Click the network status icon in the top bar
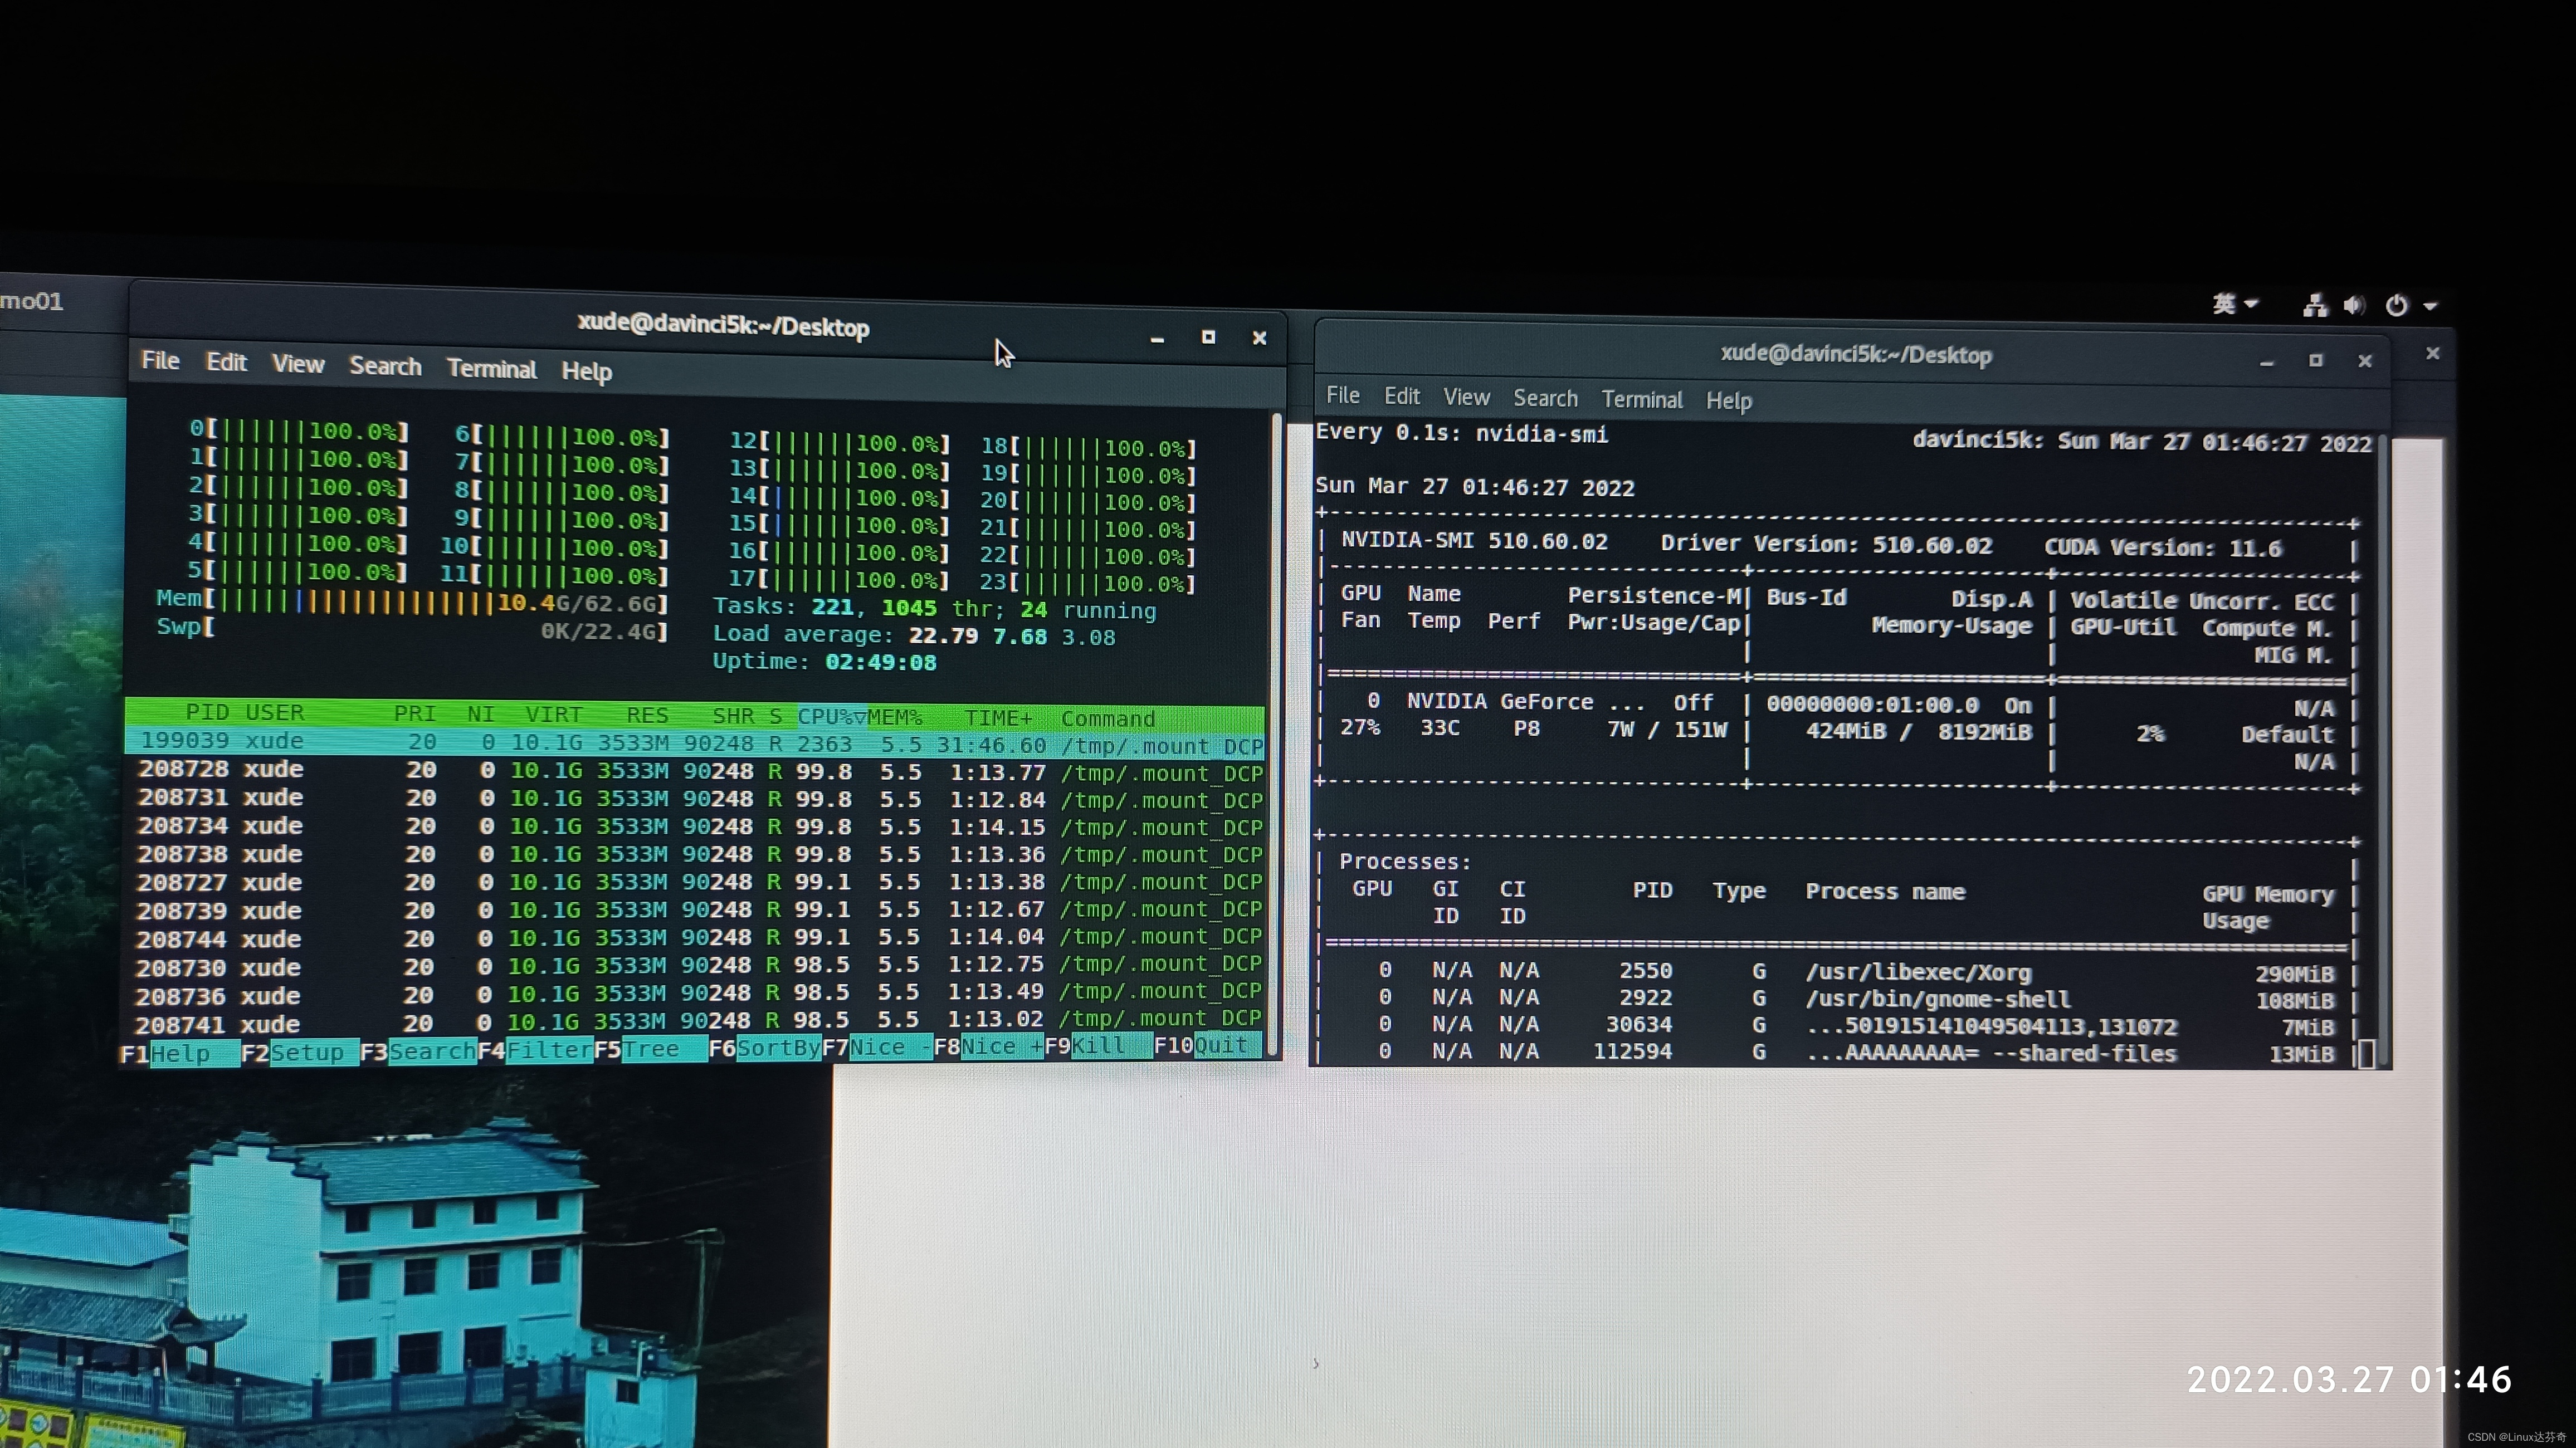Image resolution: width=2576 pixels, height=1448 pixels. point(2315,306)
